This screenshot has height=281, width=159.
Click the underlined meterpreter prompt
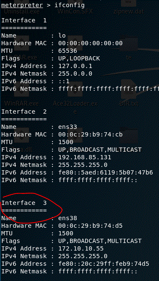[x=22, y=5]
